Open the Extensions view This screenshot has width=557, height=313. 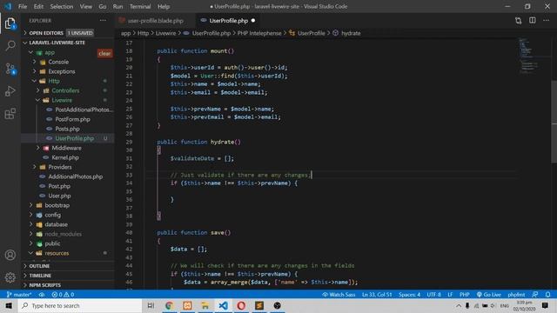(10, 114)
